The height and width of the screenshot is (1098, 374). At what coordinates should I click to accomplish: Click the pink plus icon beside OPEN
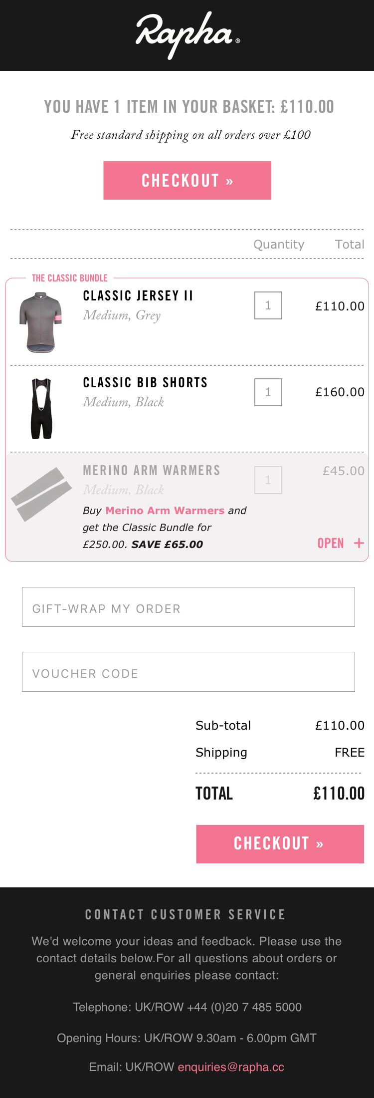point(359,543)
